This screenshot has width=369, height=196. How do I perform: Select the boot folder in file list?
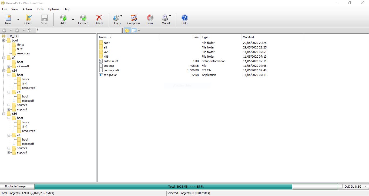pos(106,43)
